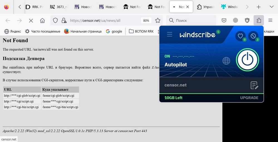Open tracking protection shield in address bar
The image size is (278, 142).
pyautogui.click(x=55, y=20)
